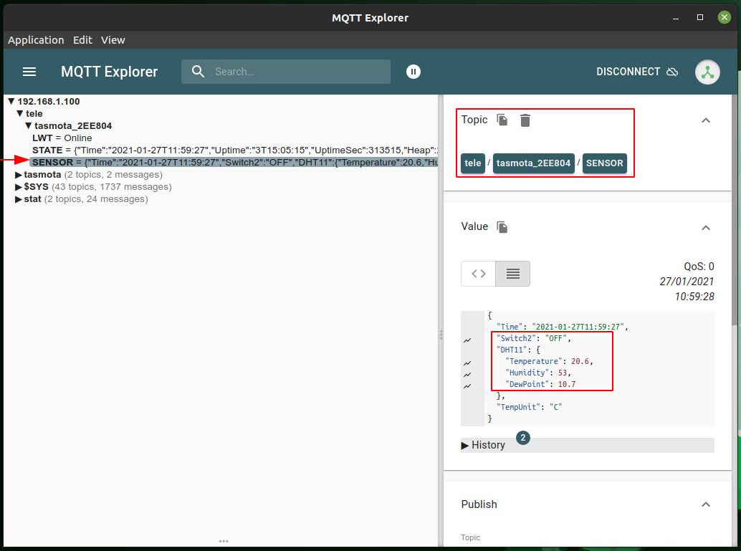Copy the value to clipboard
Screen dimensions: 741x551
coord(502,227)
